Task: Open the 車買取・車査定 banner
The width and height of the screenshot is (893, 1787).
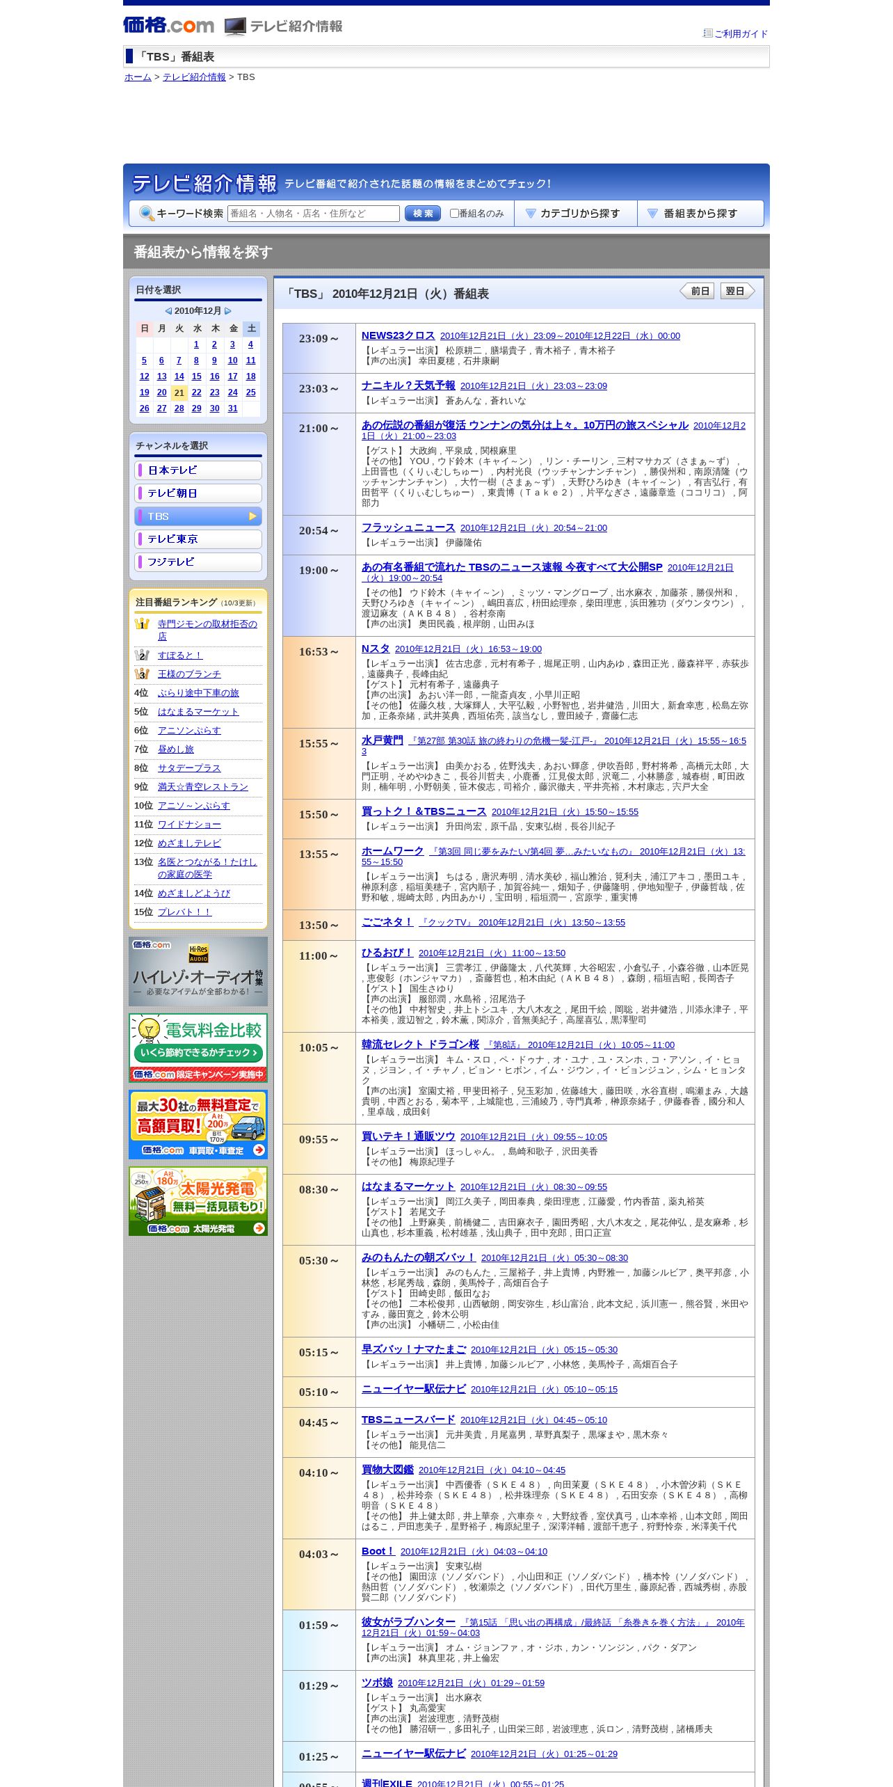Action: 198,1125
